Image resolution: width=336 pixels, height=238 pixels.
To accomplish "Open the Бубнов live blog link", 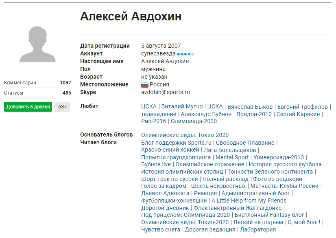I will tap(156, 164).
